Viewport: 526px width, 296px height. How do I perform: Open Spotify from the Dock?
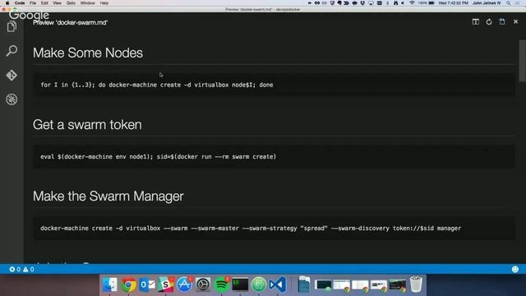point(221,284)
